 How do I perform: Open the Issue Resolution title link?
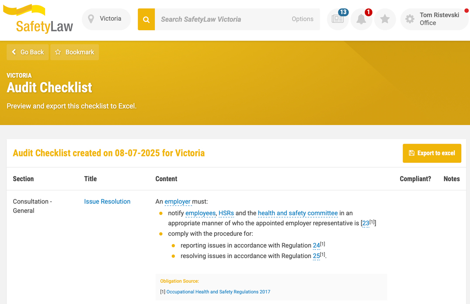pos(107,201)
